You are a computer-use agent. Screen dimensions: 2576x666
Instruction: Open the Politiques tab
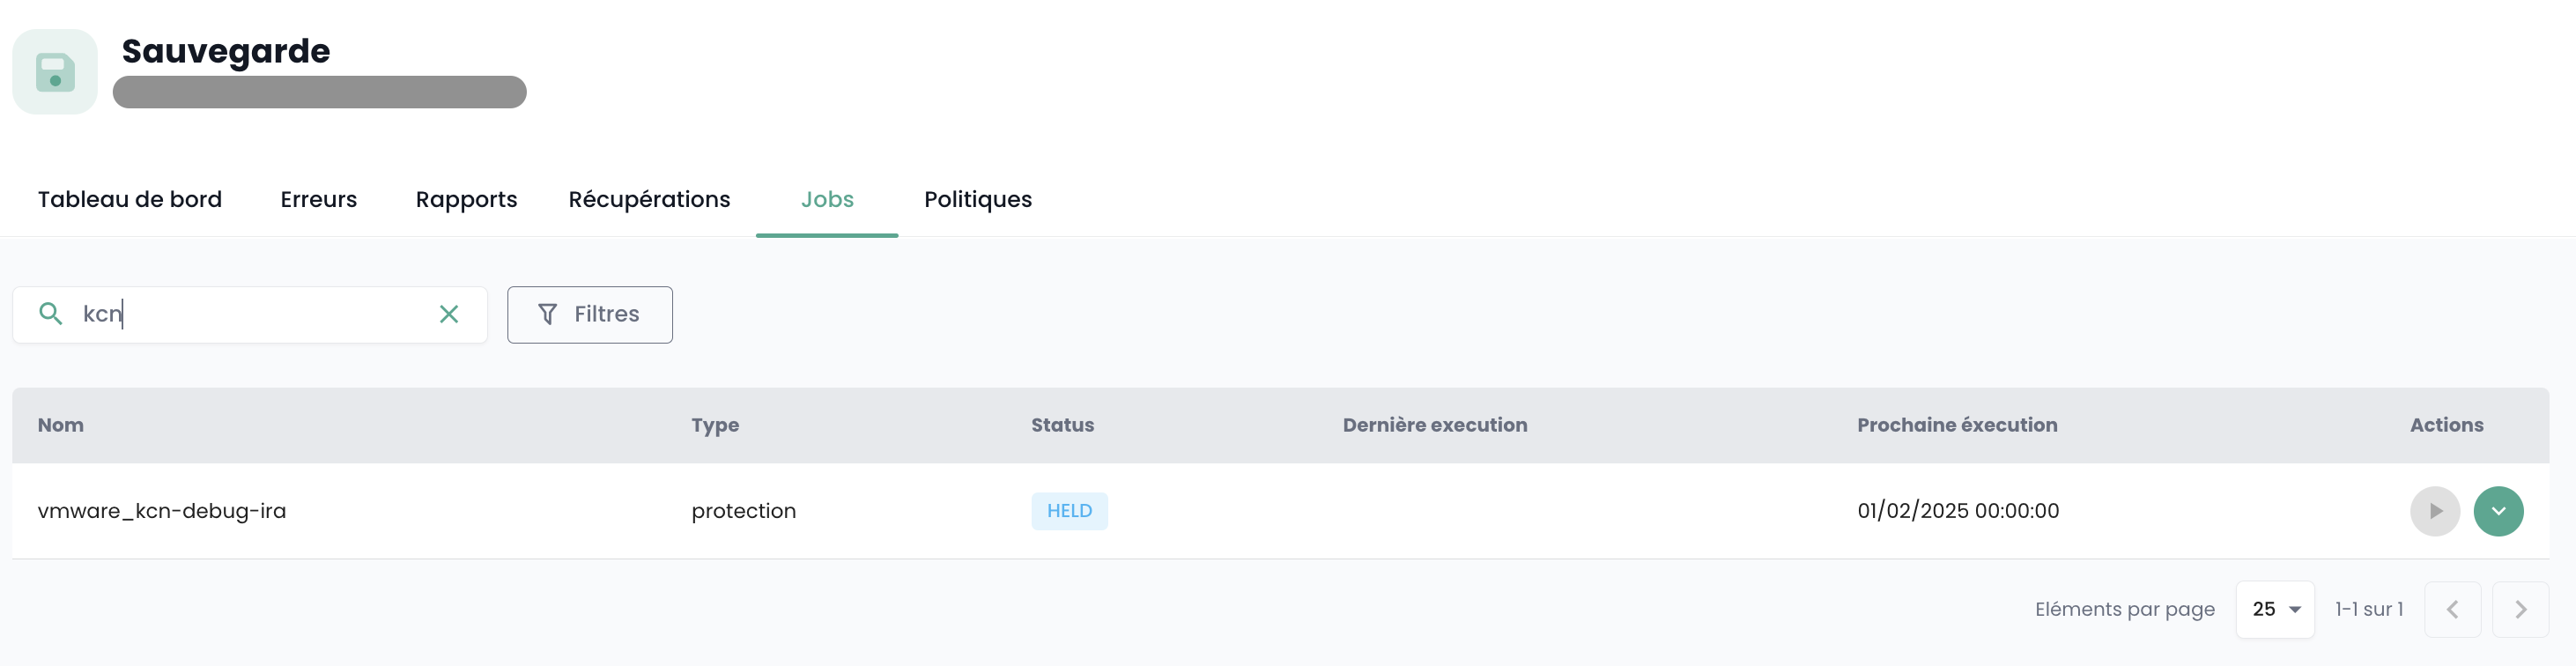tap(977, 199)
